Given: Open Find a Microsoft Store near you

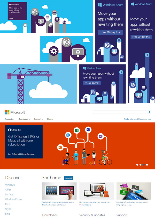Looking at the screenshot, I should (x=137, y=119).
